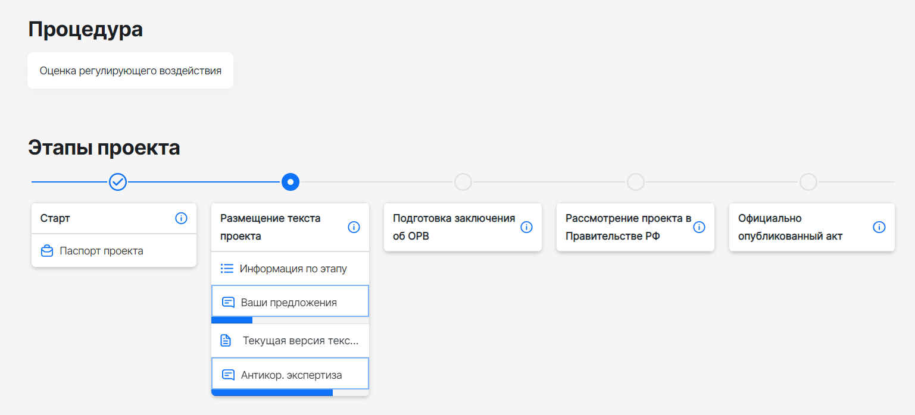Click list icon beside Информация по этапу
Image resolution: width=915 pixels, height=415 pixels.
(227, 269)
